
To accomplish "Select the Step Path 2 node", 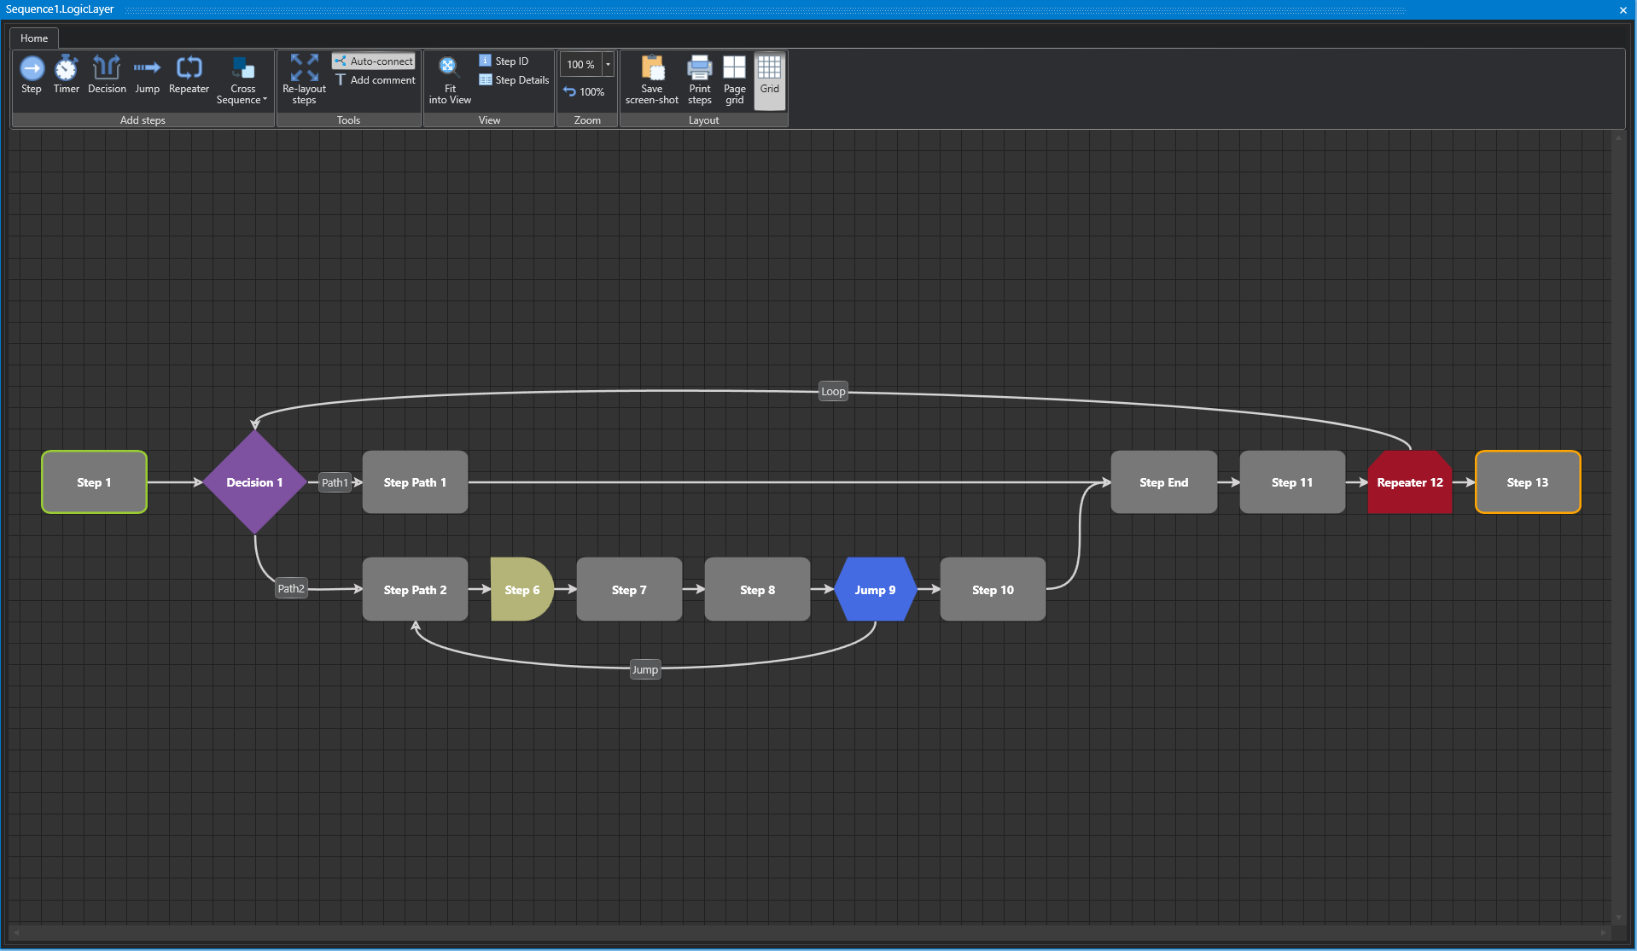I will 415,590.
